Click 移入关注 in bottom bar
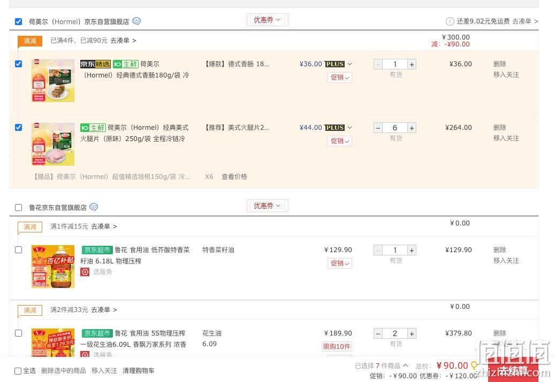The image size is (555, 382). pyautogui.click(x=104, y=371)
